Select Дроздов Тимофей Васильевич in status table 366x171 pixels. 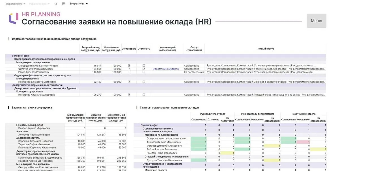pyautogui.click(x=230, y=160)
